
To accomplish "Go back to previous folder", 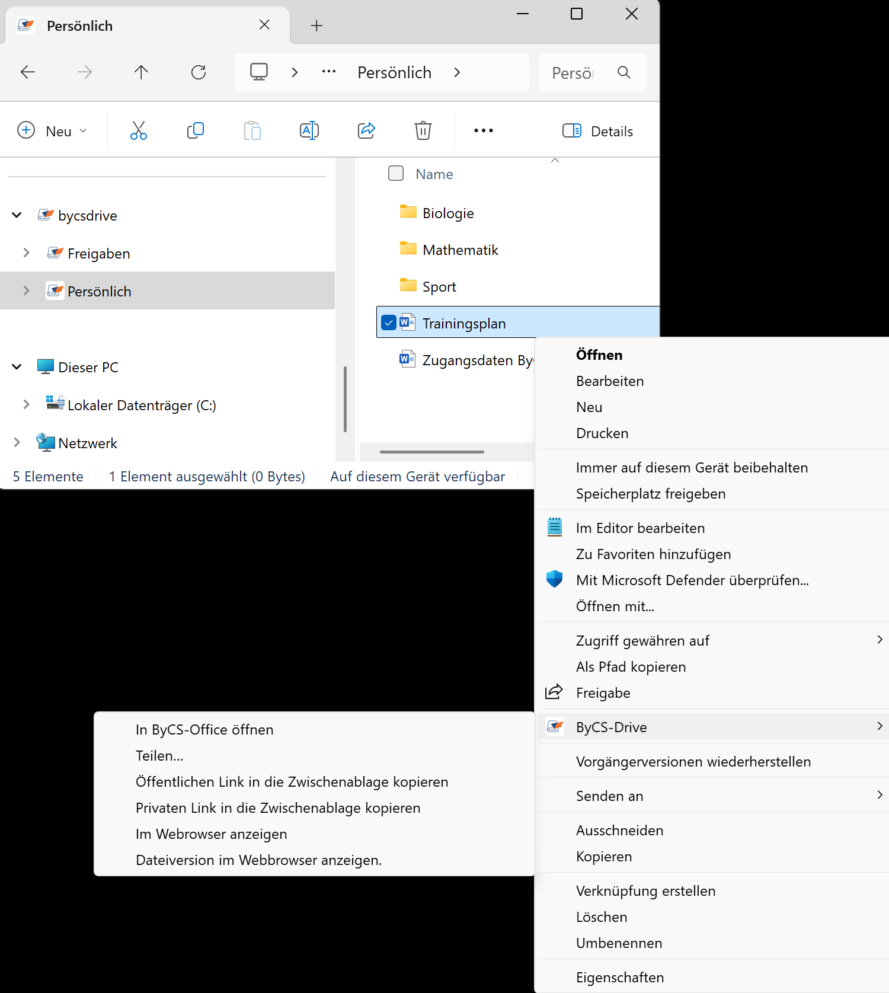I will pos(28,72).
